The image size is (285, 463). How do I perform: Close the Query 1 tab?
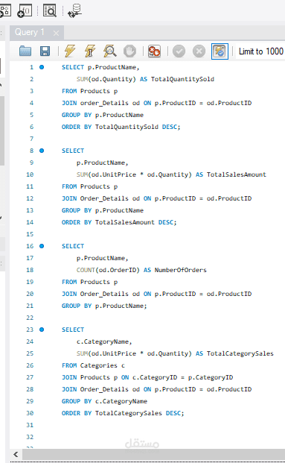tap(56, 33)
